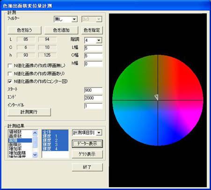Screen dimensions: 211x190
Task: Enable N値化画像の作成(原画あり) checkbox
Action: pyautogui.click(x=10, y=73)
